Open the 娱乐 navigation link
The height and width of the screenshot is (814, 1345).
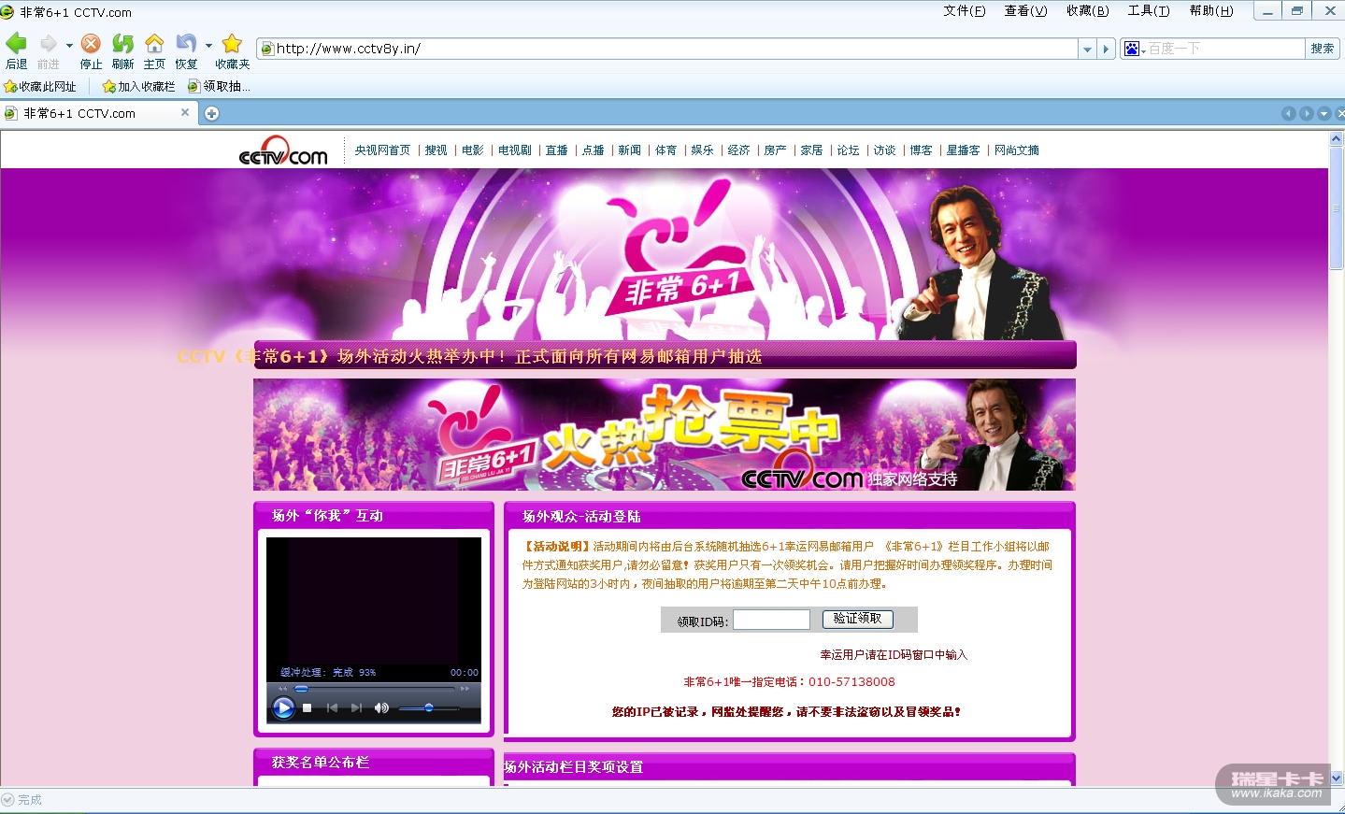tap(703, 150)
